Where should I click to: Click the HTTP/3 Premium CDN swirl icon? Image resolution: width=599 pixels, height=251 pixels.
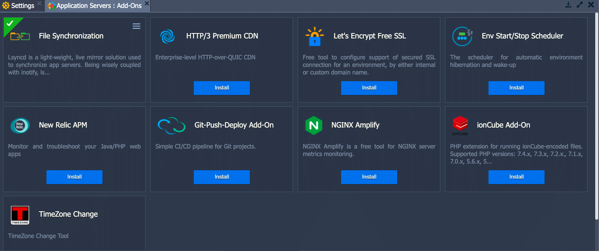[x=167, y=36]
